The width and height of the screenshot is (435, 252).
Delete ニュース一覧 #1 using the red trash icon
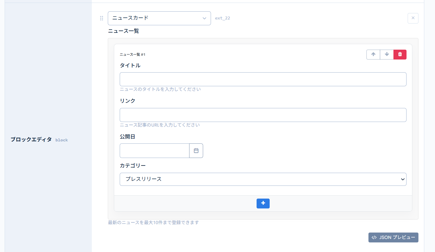(400, 54)
